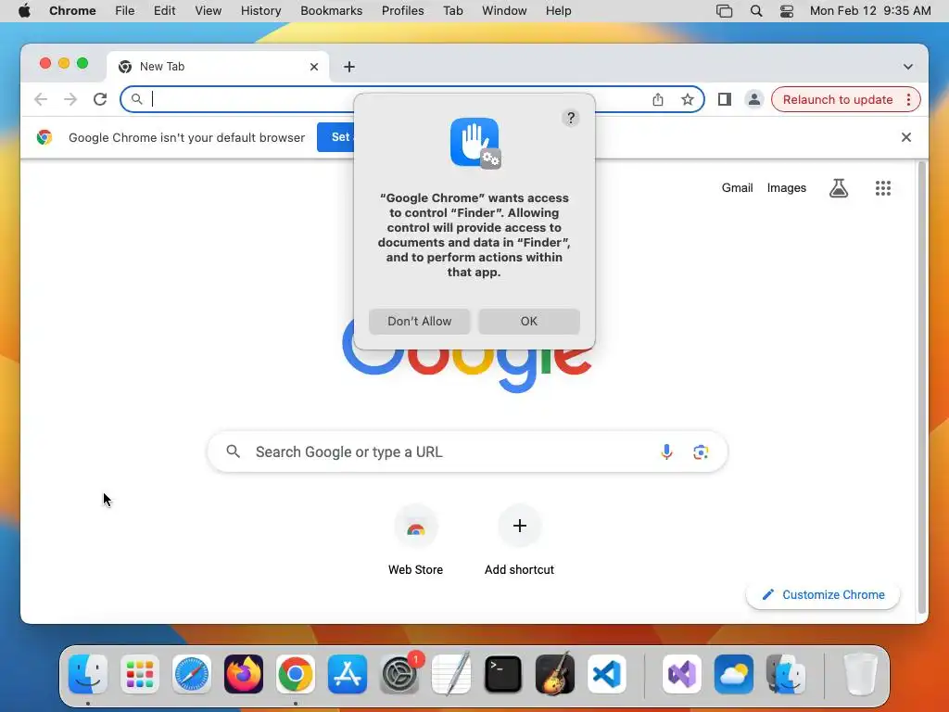Launch Safari from the Dock
Viewport: 949px width, 712px height.
point(192,674)
